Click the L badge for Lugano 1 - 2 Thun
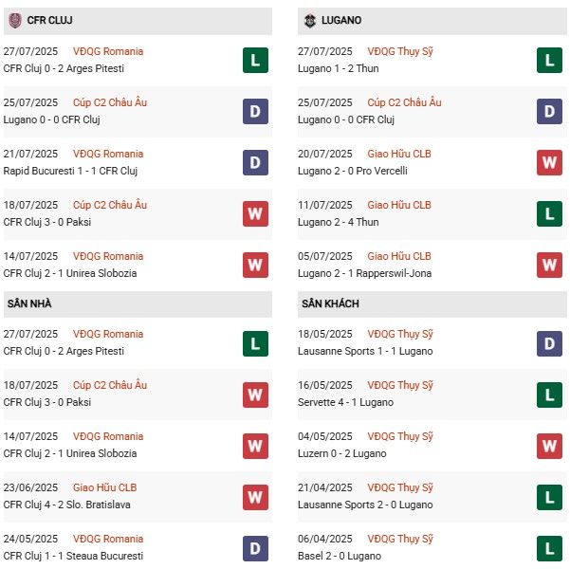This screenshot has height=569, width=570. [551, 60]
